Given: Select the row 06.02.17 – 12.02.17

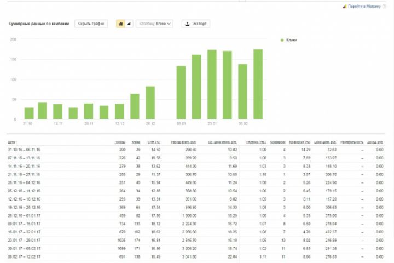Looking at the screenshot, I should pos(195,257).
